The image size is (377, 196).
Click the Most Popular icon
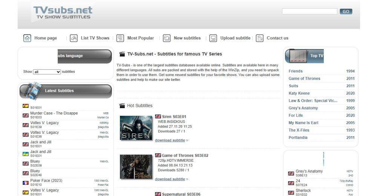(x=120, y=38)
